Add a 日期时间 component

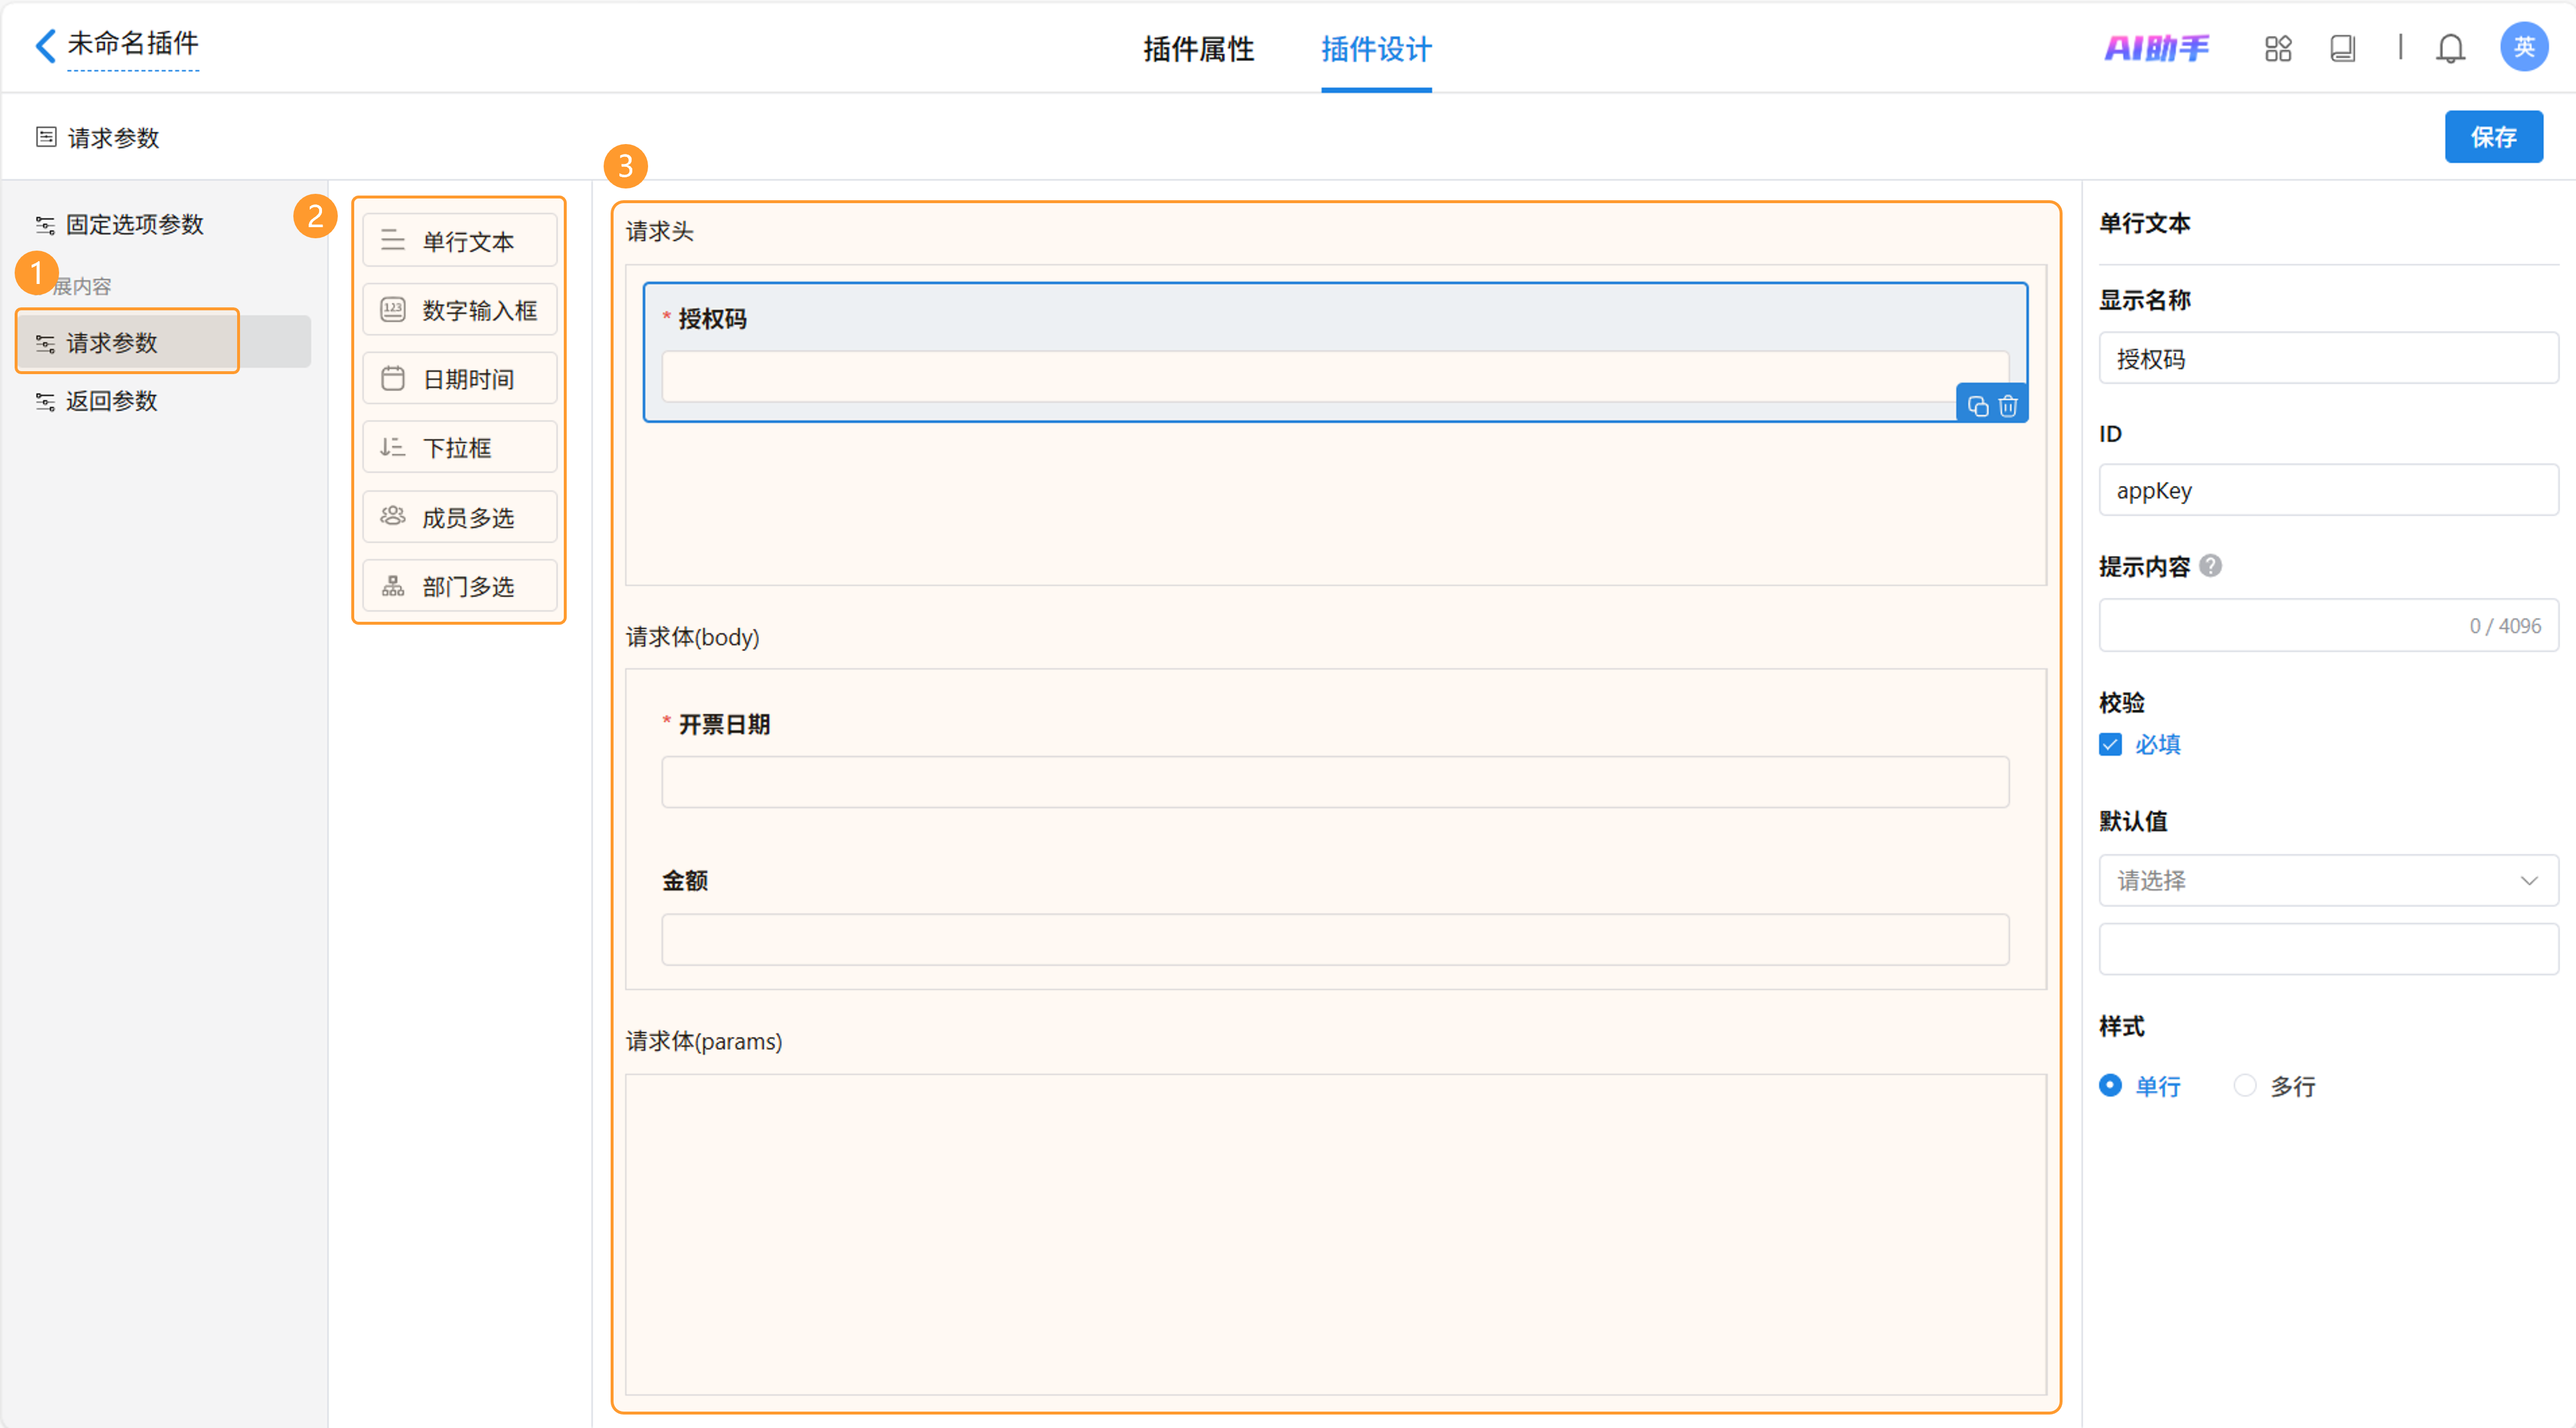[459, 379]
